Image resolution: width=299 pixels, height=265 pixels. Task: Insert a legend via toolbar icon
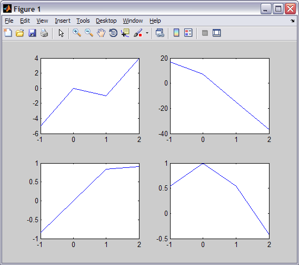coord(188,33)
